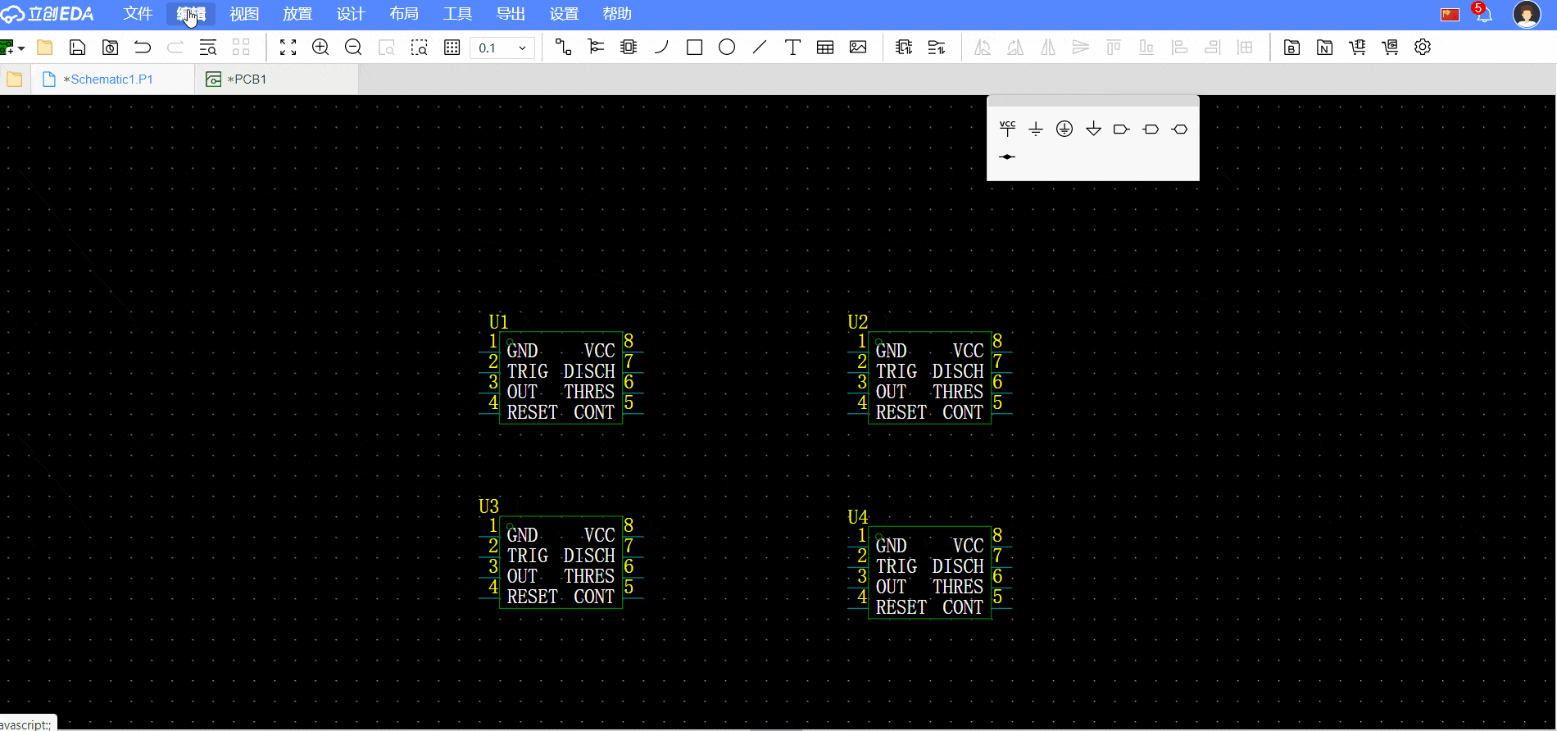The image size is (1557, 731).
Task: Select the U3 component designator
Action: 488,506
